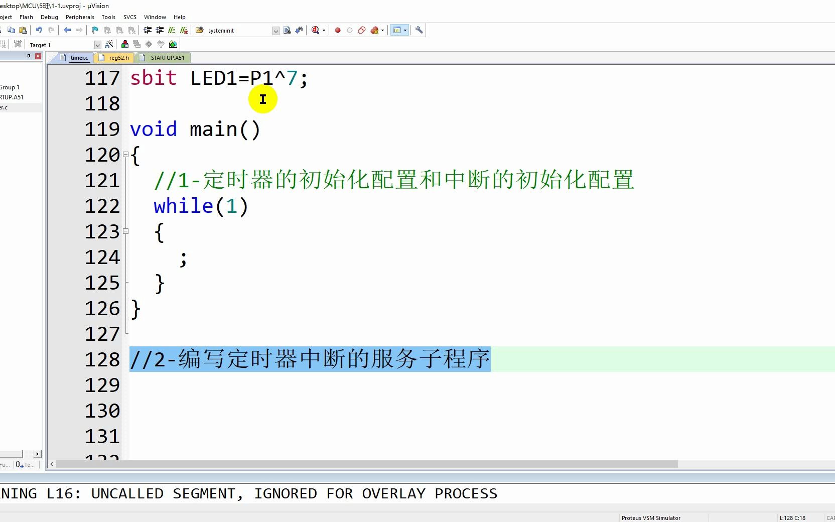Switch to the reg52.h tab
Screen dimensions: 835x522
114,58
